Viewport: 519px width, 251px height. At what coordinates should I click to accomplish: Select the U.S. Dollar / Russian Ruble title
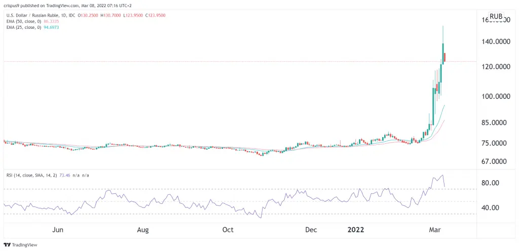pos(32,15)
